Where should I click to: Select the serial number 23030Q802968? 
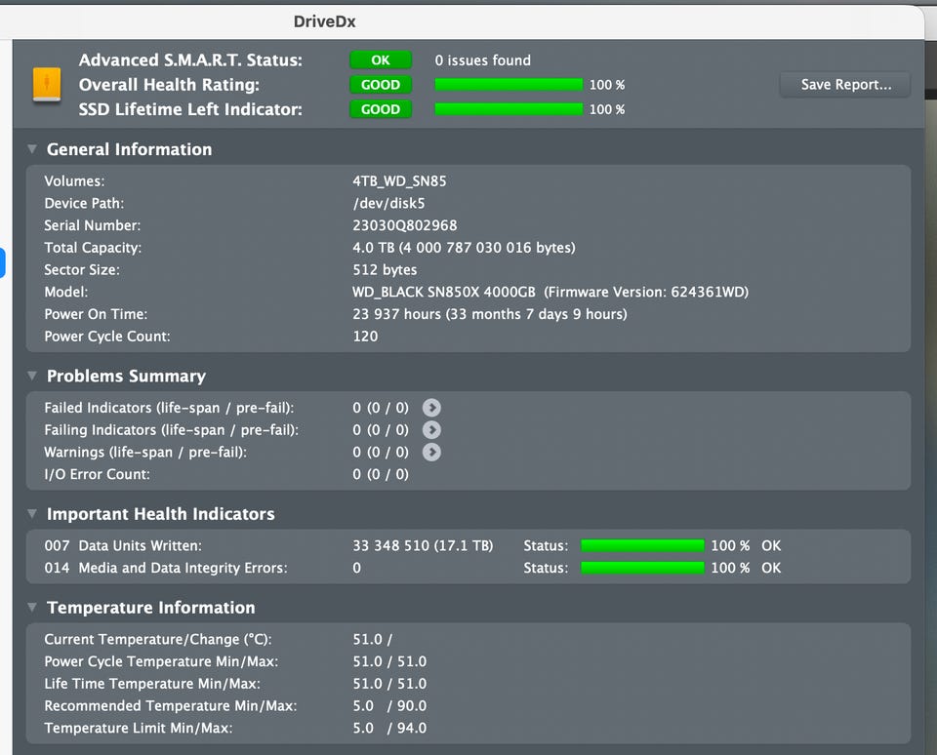404,225
